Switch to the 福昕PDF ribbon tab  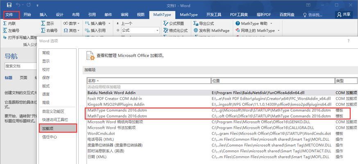(x=264, y=15)
